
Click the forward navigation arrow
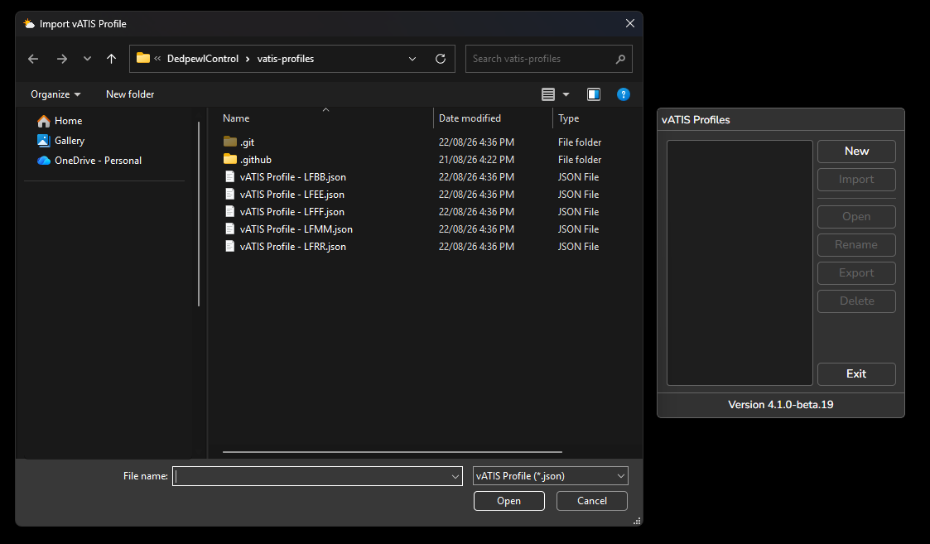(61, 59)
